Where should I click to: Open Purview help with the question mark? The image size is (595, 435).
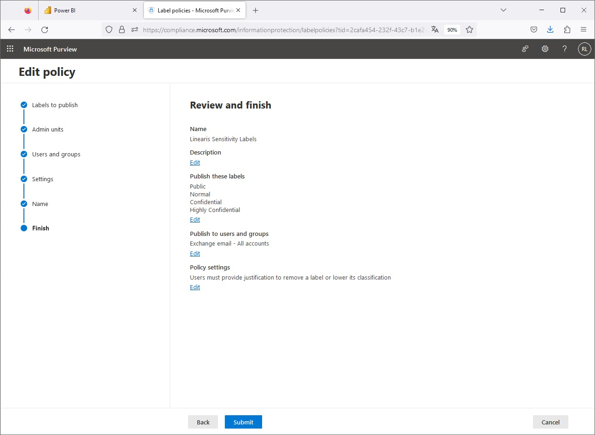pyautogui.click(x=565, y=49)
